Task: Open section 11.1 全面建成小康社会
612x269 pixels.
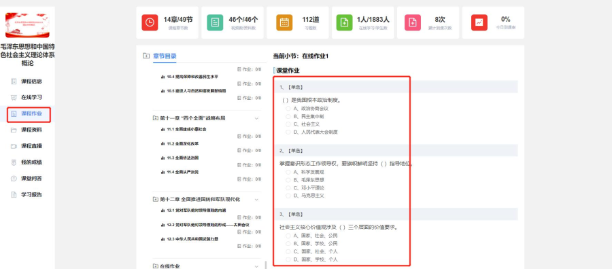Action: click(x=186, y=130)
